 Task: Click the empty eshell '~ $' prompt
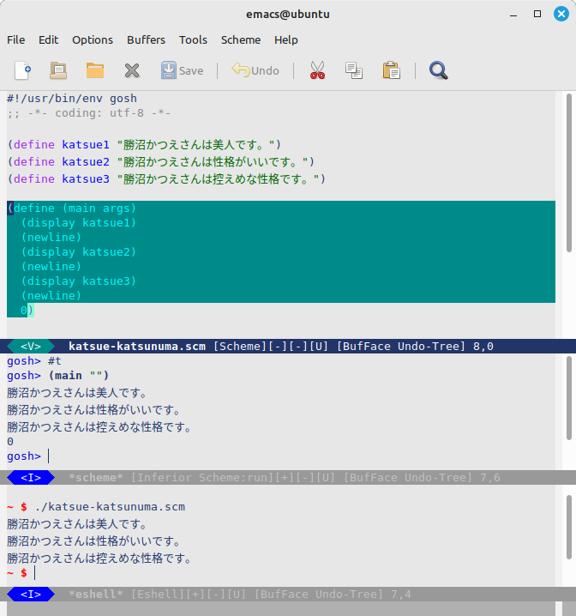21,573
